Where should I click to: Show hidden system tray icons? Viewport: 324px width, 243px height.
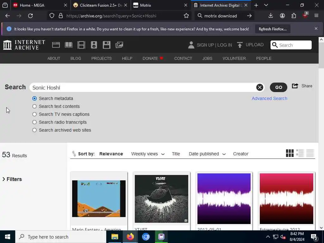[x=268, y=237]
